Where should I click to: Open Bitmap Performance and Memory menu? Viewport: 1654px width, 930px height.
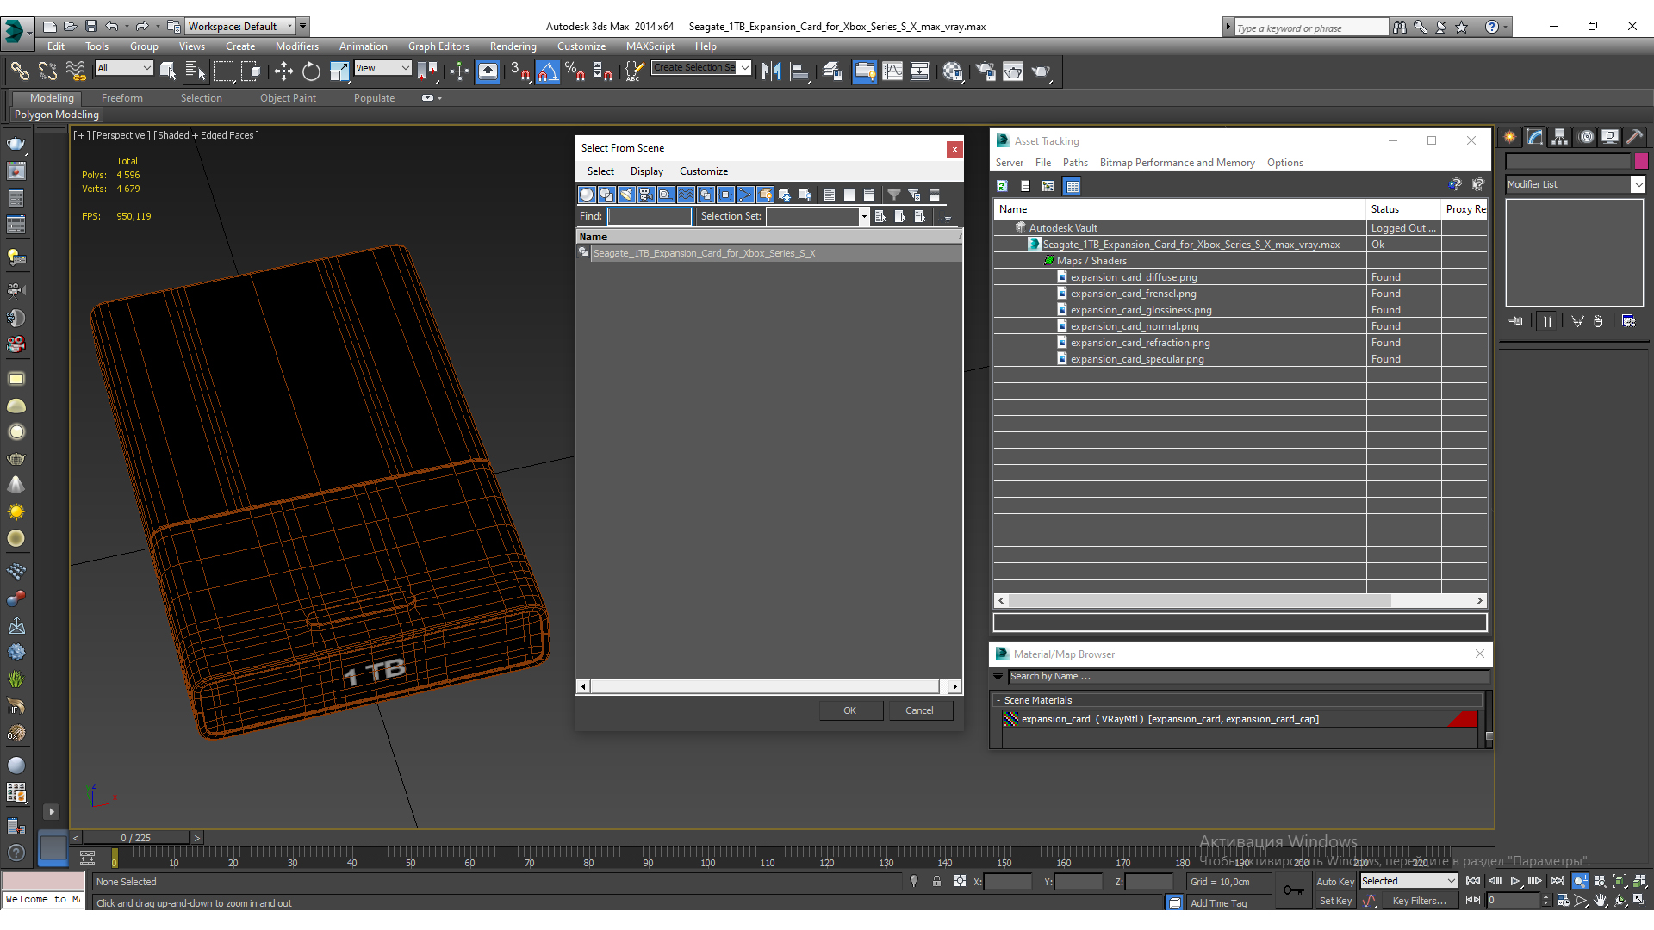click(x=1177, y=163)
